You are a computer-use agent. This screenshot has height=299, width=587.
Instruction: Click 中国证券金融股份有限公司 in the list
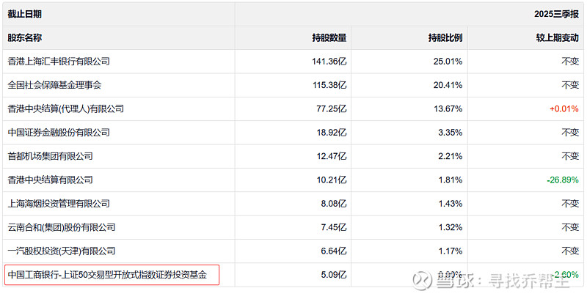(59, 133)
